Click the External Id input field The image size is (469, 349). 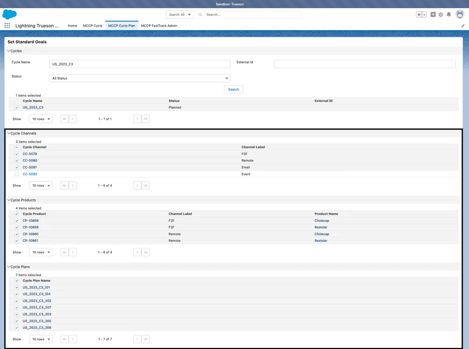tap(365, 64)
